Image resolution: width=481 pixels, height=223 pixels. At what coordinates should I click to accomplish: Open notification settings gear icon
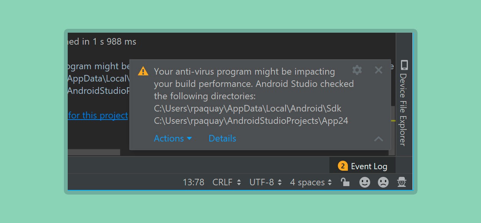click(357, 70)
